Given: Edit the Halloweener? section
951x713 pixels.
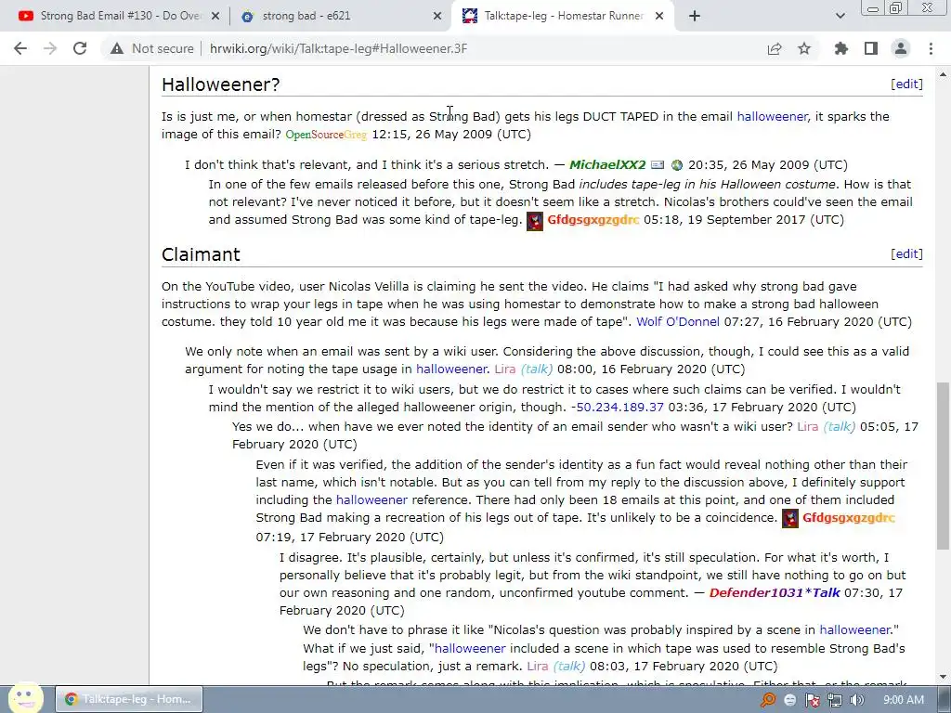Looking at the screenshot, I should coord(906,84).
